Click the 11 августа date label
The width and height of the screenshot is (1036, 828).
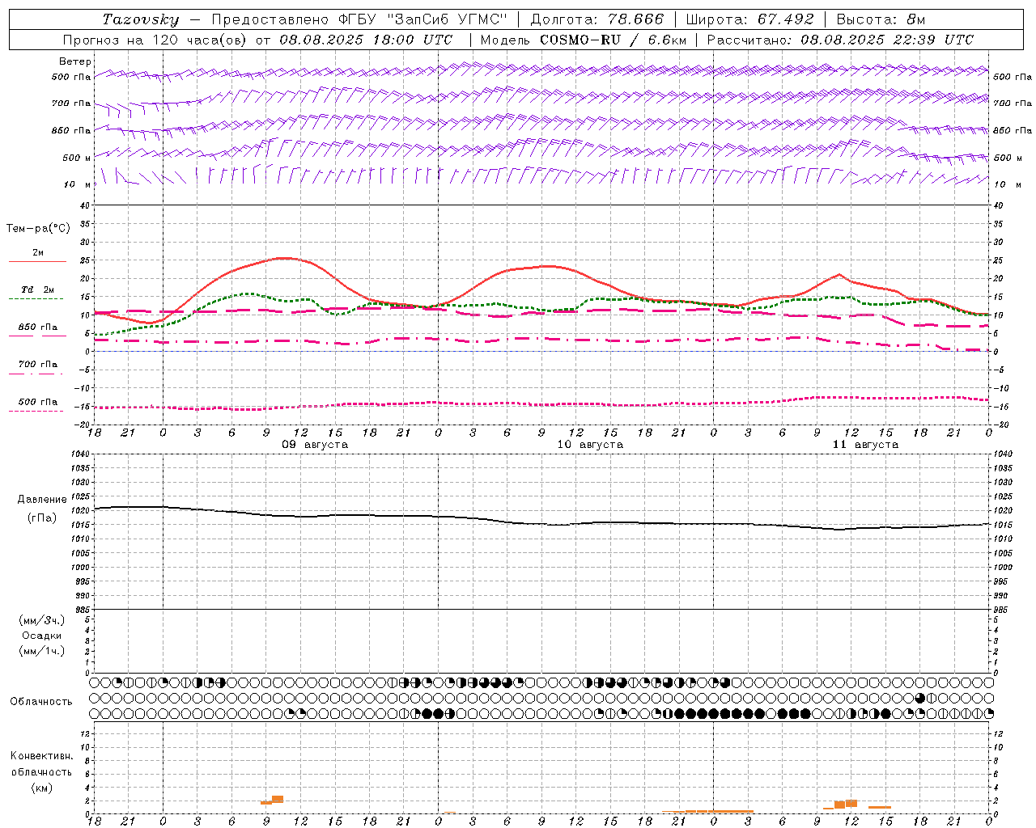tap(865, 445)
